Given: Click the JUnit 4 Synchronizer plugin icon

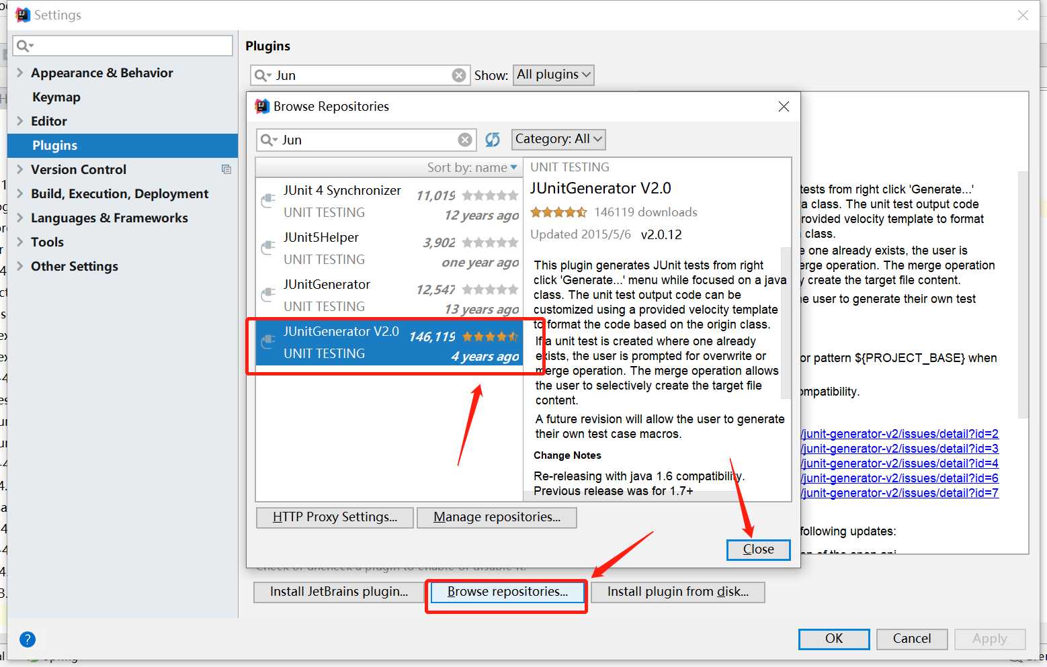Looking at the screenshot, I should click(268, 200).
